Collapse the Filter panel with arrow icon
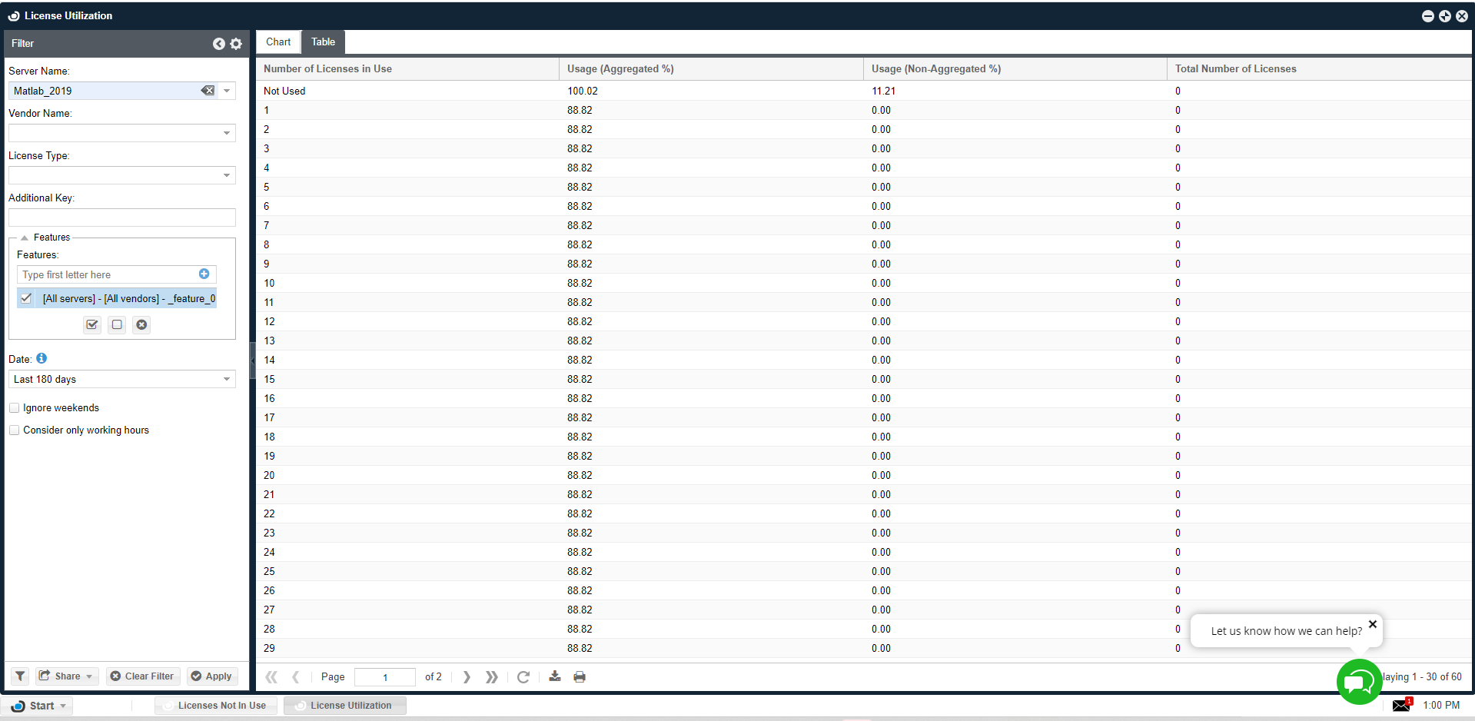This screenshot has width=1475, height=721. point(219,44)
